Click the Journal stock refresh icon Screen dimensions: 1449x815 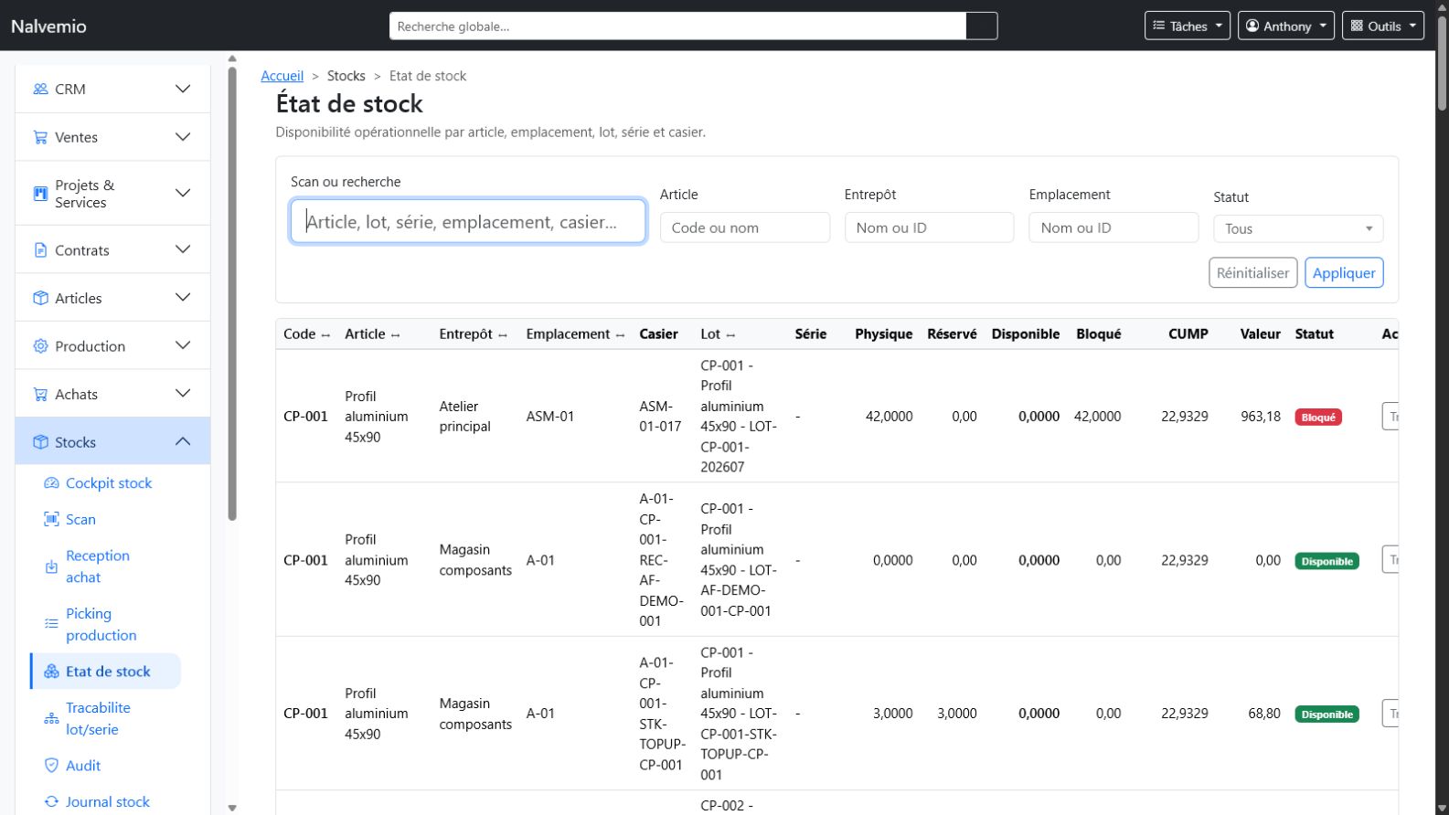tap(51, 801)
